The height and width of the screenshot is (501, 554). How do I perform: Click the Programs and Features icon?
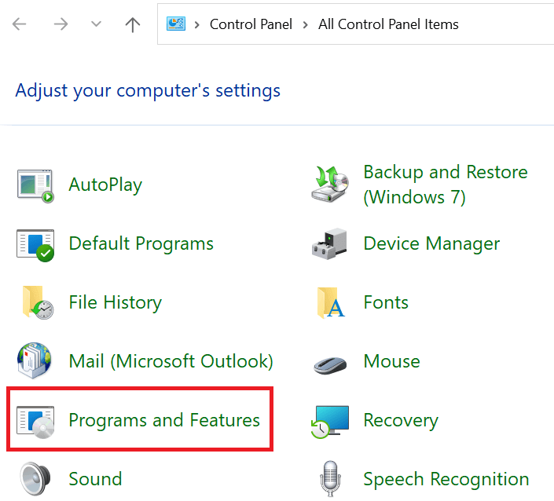tap(35, 421)
